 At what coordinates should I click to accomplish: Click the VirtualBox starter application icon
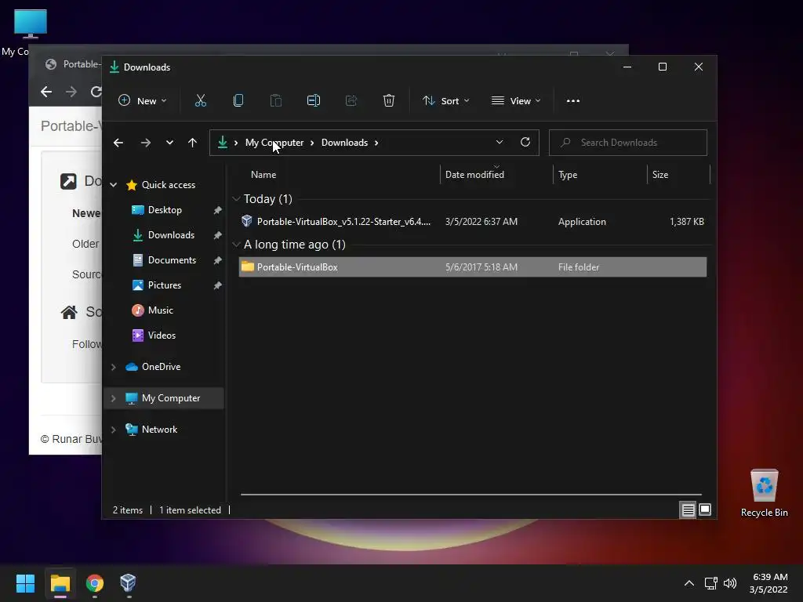click(247, 221)
